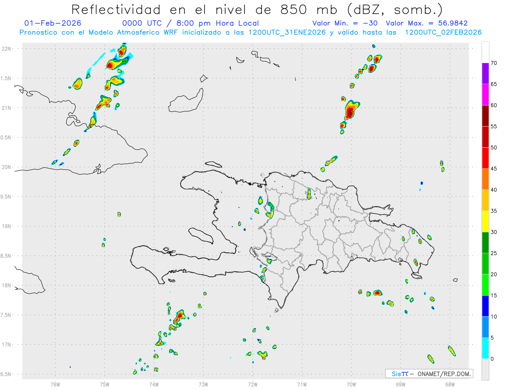This screenshot has width=505, height=390.
Task: Select the orange 40–45 dBZ legend swatch
Action: 485,179
